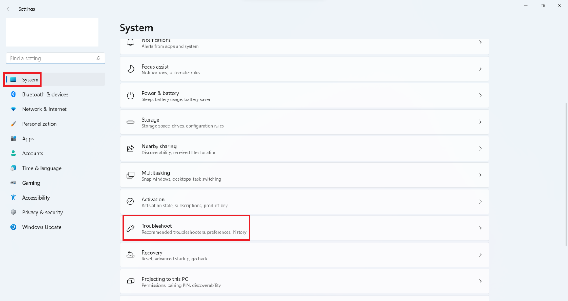Open the Focus assist settings title
Viewport: 568px width, 301px height.
click(x=155, y=67)
